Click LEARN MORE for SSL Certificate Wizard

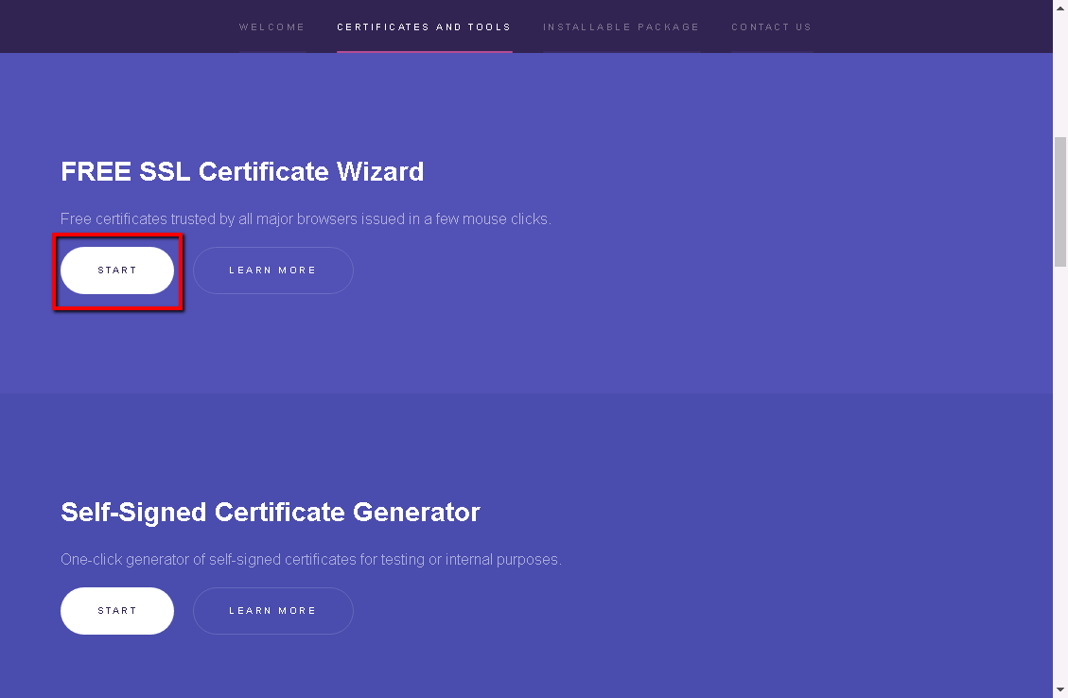[x=272, y=270]
